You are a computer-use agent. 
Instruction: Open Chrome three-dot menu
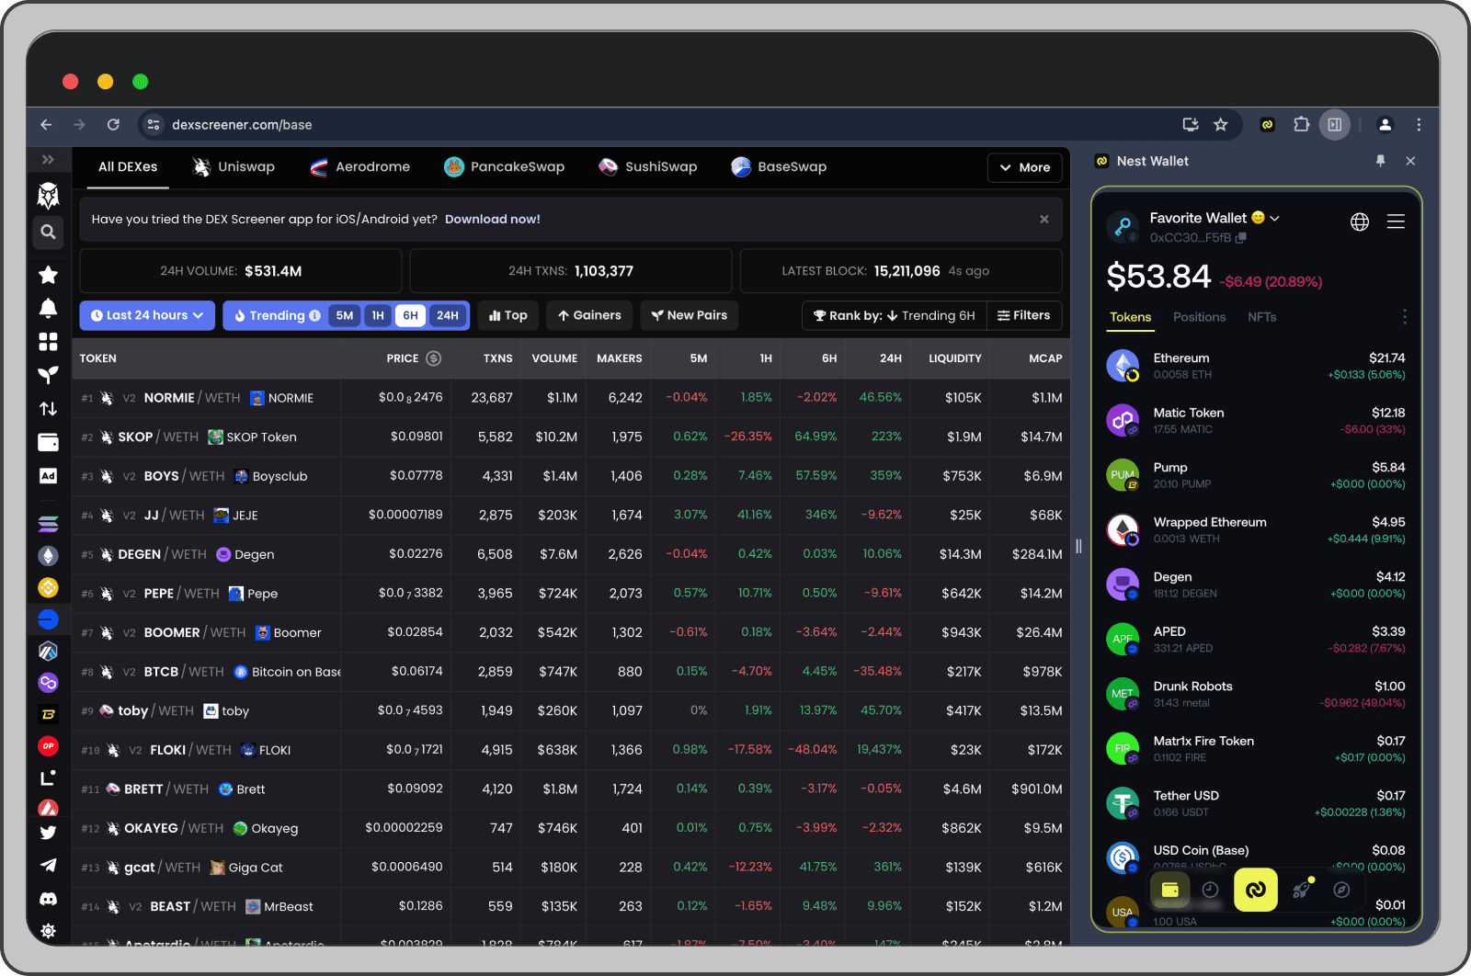point(1419,125)
